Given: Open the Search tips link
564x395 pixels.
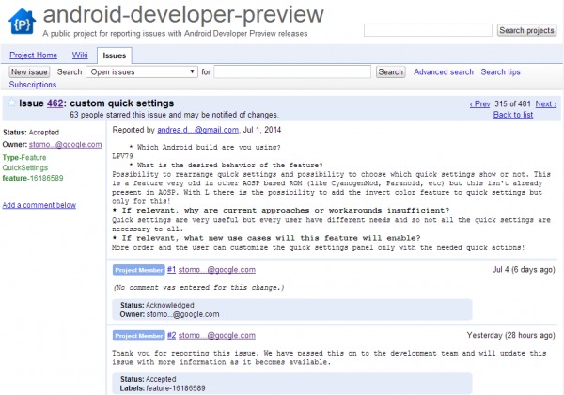Looking at the screenshot, I should pos(500,72).
